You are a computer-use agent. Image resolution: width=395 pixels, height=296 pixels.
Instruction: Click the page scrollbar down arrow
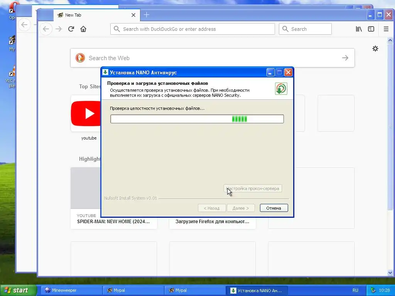390,272
